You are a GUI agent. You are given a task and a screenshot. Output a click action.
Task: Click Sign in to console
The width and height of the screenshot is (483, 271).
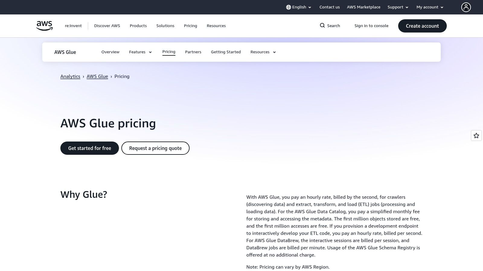pyautogui.click(x=371, y=26)
